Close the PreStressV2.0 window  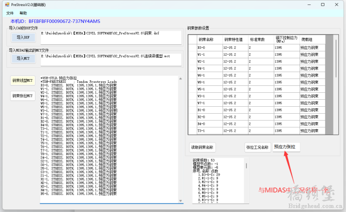[x=336, y=4]
